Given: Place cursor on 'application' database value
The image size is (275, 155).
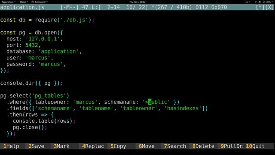Looking at the screenshot, I should (58, 52).
